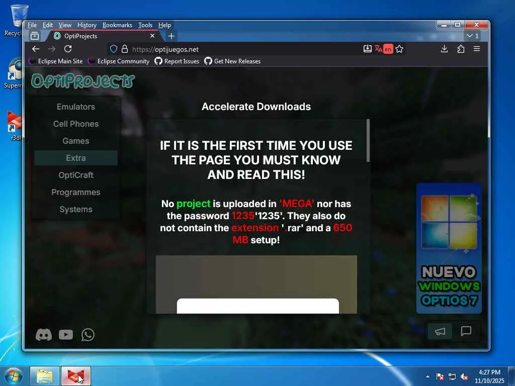Screen dimensions: 515x386
Task: Click the green 'project' word
Action: tap(194, 204)
